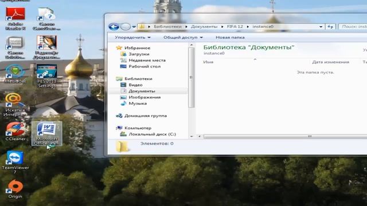
Task: Click the Избранное star icon
Action: (x=119, y=47)
